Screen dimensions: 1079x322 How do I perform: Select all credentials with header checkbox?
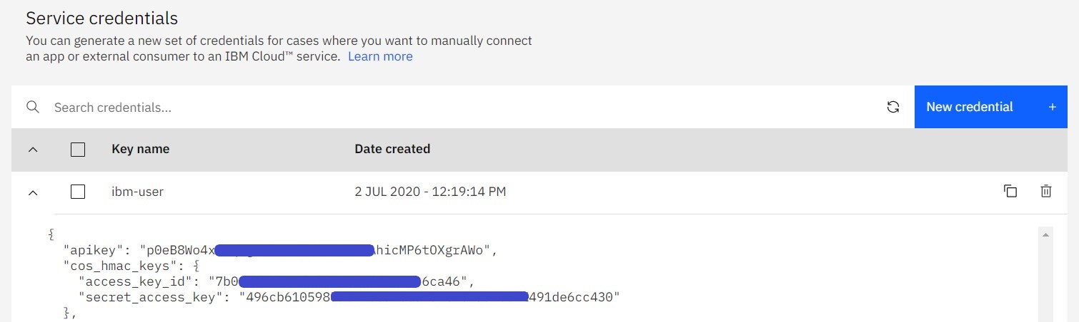78,150
